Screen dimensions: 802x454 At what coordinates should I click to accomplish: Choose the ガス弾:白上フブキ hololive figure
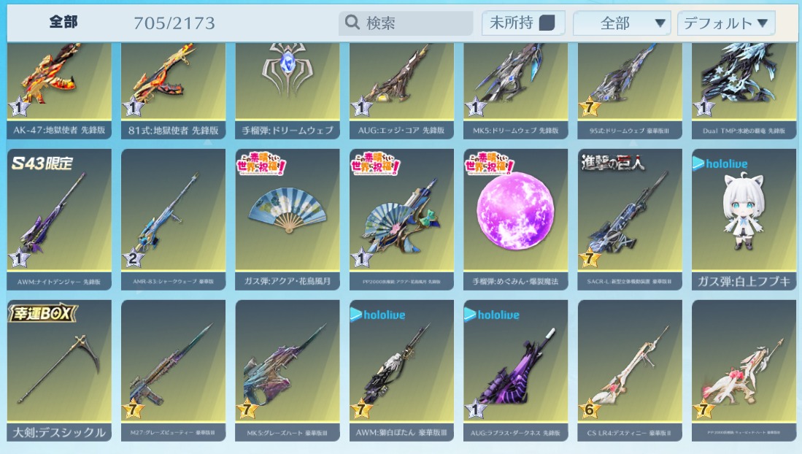(x=744, y=220)
